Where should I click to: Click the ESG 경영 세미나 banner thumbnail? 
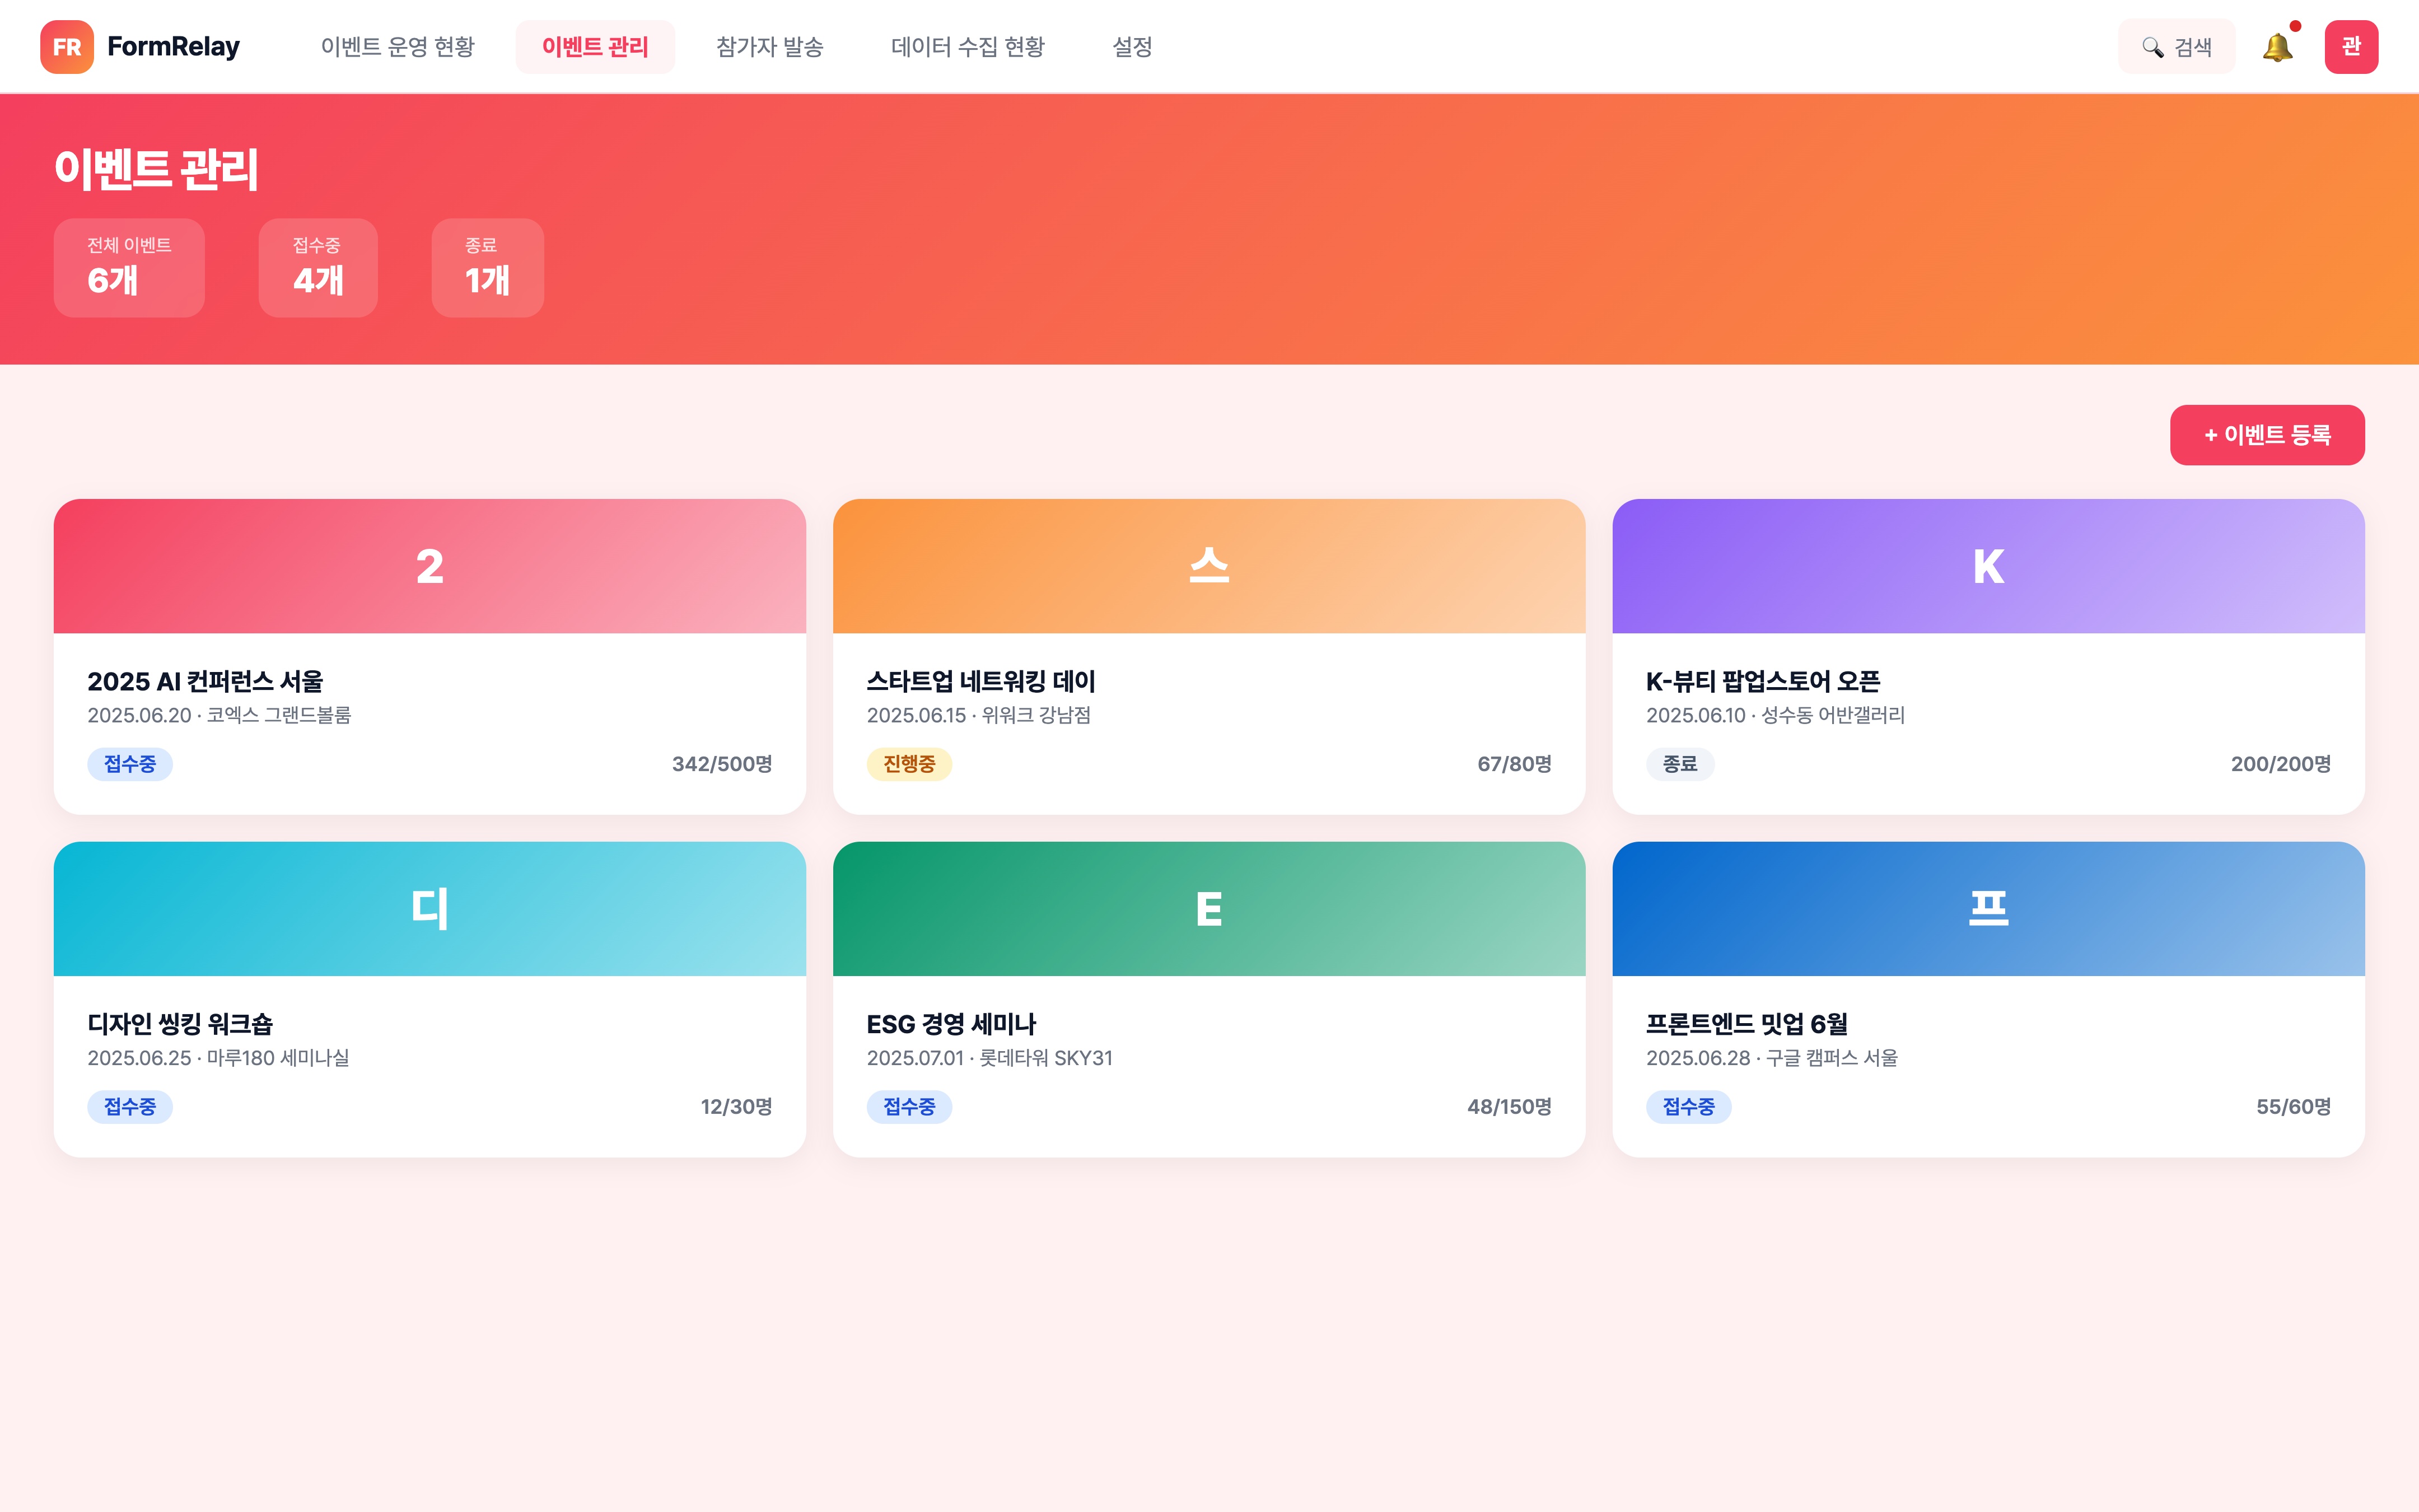click(1209, 908)
